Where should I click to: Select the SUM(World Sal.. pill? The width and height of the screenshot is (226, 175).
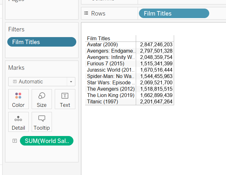pyautogui.click(x=47, y=141)
